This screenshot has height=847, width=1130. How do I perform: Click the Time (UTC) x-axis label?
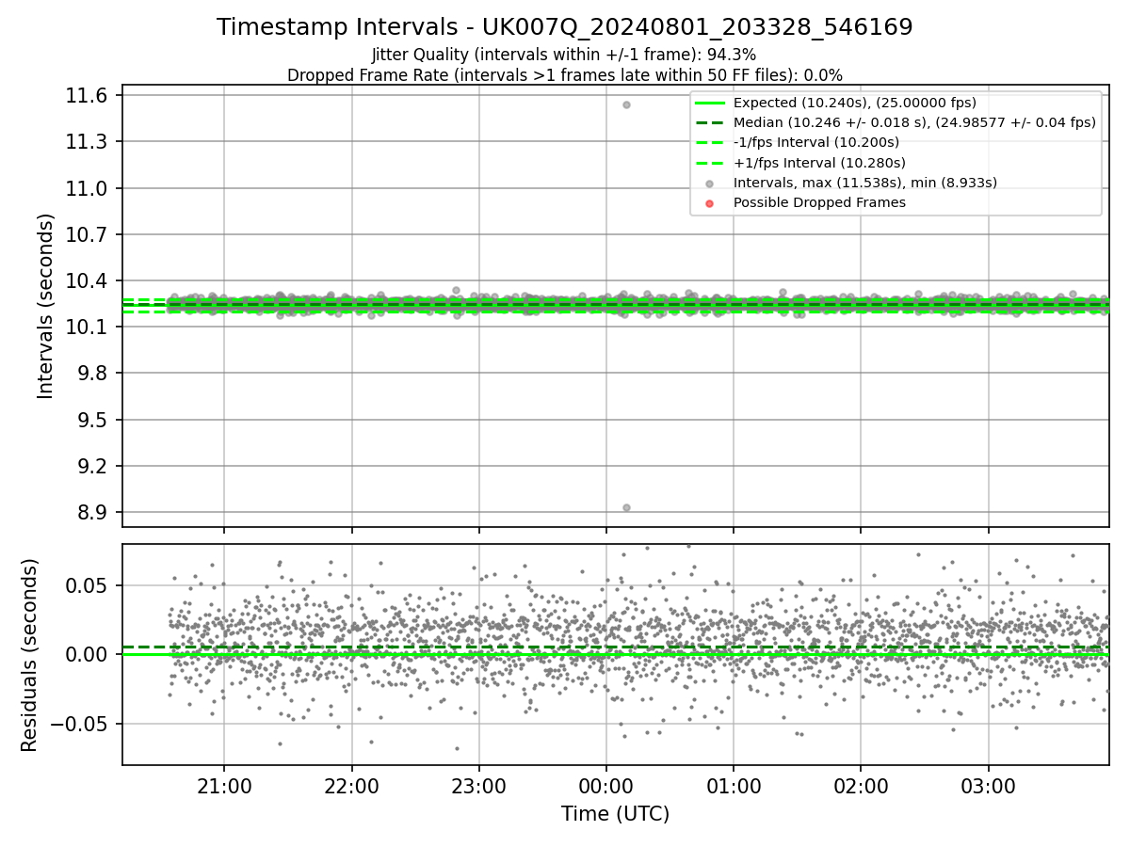tap(615, 814)
